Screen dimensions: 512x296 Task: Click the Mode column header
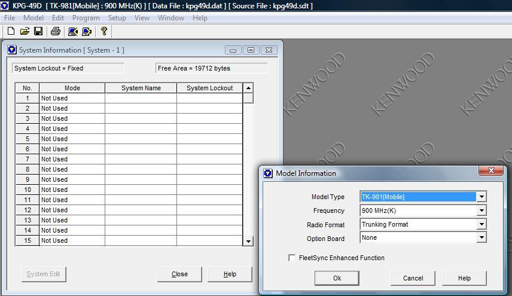[x=72, y=88]
